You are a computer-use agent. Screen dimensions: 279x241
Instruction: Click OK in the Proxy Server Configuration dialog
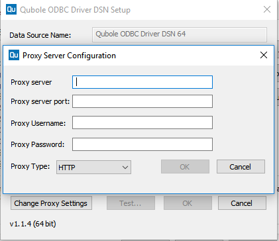pyautogui.click(x=185, y=167)
